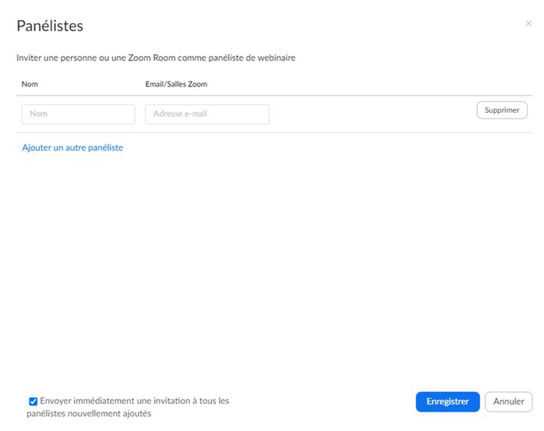Screen dimensions: 544x431
Task: Click 'panélistes nouvellement ajoutés' label line
Action: (x=89, y=414)
